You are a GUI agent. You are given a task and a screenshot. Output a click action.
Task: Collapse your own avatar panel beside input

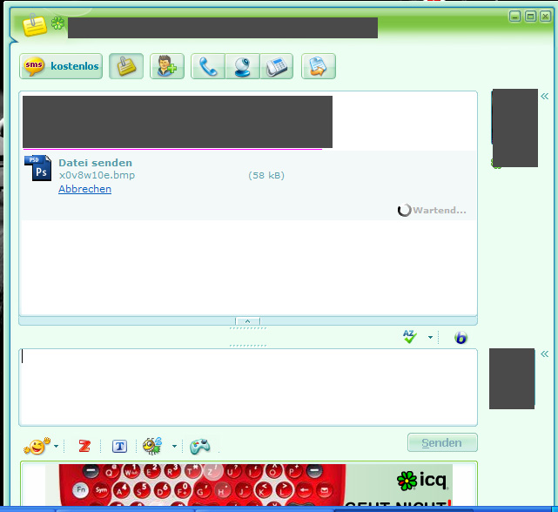[544, 354]
